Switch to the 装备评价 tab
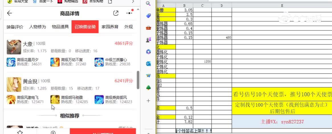The height and width of the screenshot is (134, 332). [x=15, y=27]
